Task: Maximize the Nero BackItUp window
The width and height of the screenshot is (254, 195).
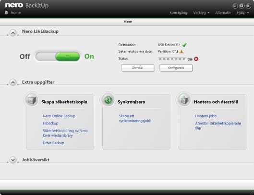Action: tap(242, 6)
